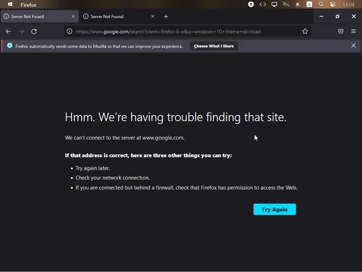Click Check your network connection text
Image resolution: width=362 pixels, height=272 pixels.
coord(113,178)
